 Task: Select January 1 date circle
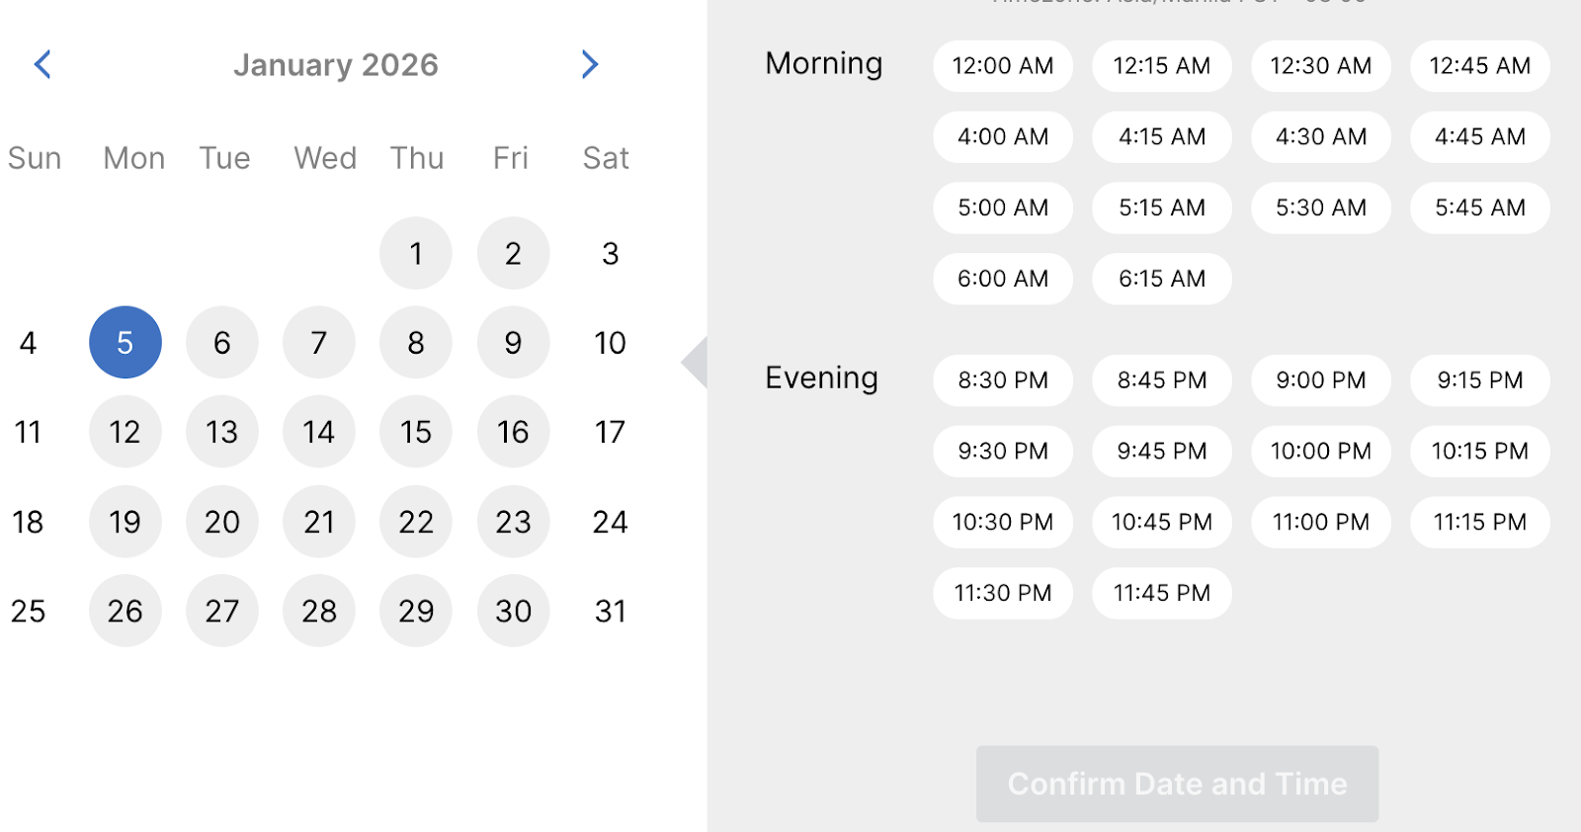pyautogui.click(x=416, y=253)
